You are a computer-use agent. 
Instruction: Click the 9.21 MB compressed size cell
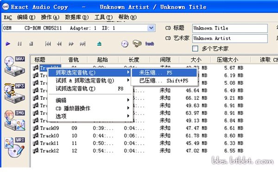click(x=234, y=98)
